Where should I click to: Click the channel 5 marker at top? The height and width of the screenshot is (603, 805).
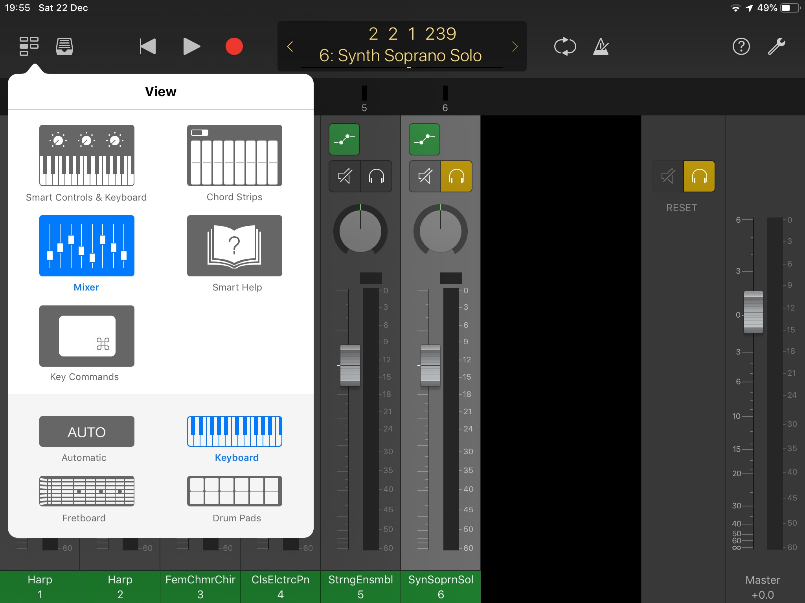[x=364, y=99]
